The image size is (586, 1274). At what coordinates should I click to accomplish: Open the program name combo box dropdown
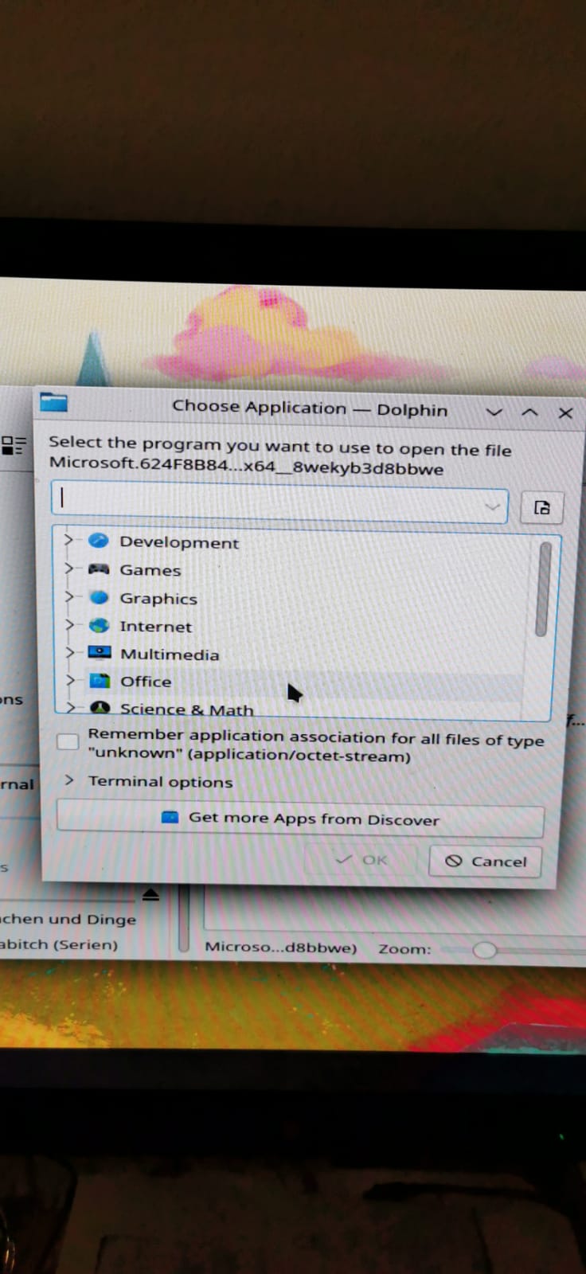coord(492,506)
